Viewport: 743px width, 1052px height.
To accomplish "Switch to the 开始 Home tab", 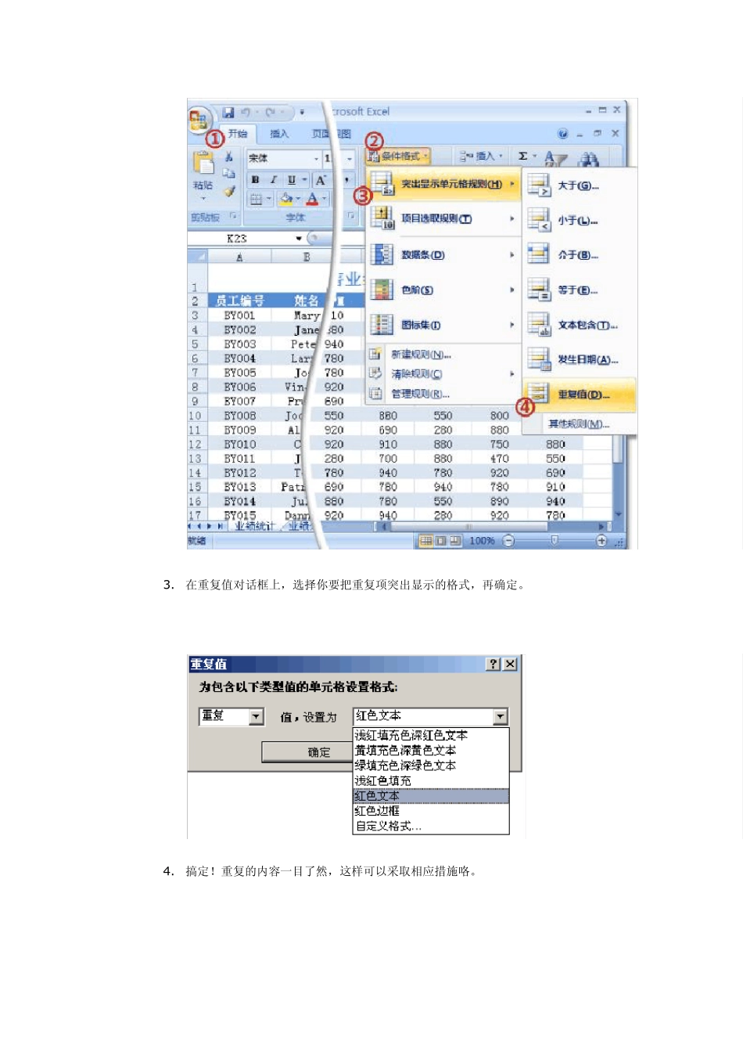I will click(x=238, y=134).
